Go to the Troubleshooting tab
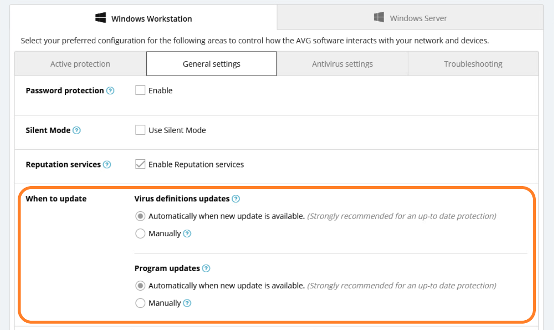The height and width of the screenshot is (330, 554). click(473, 64)
